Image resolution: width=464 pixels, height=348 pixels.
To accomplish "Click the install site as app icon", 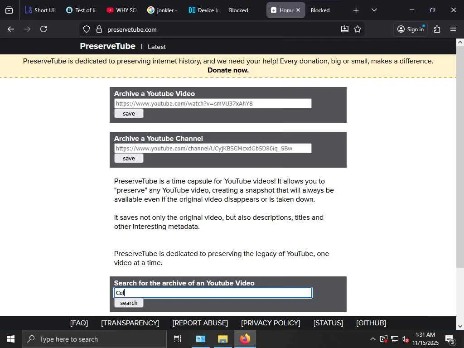I will pos(345,29).
